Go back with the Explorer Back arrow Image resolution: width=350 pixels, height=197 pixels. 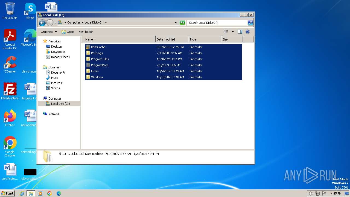pos(42,23)
